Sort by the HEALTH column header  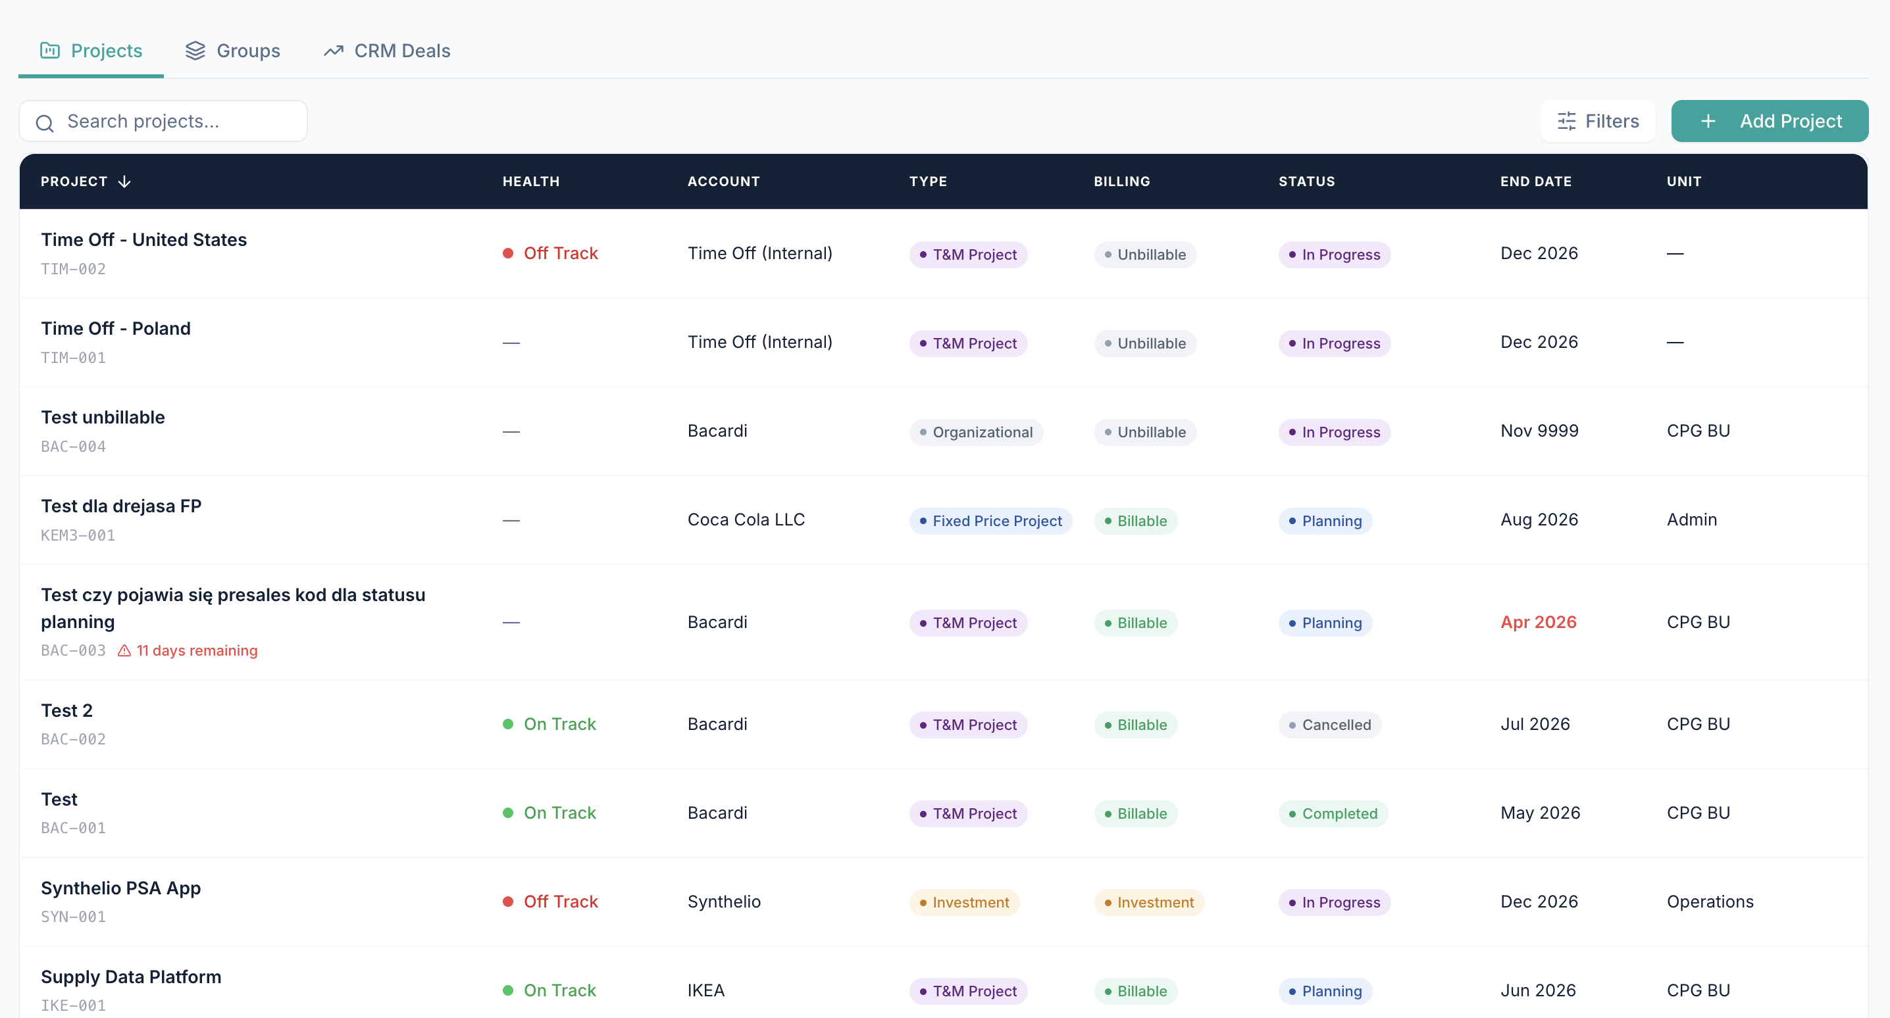tap(531, 181)
